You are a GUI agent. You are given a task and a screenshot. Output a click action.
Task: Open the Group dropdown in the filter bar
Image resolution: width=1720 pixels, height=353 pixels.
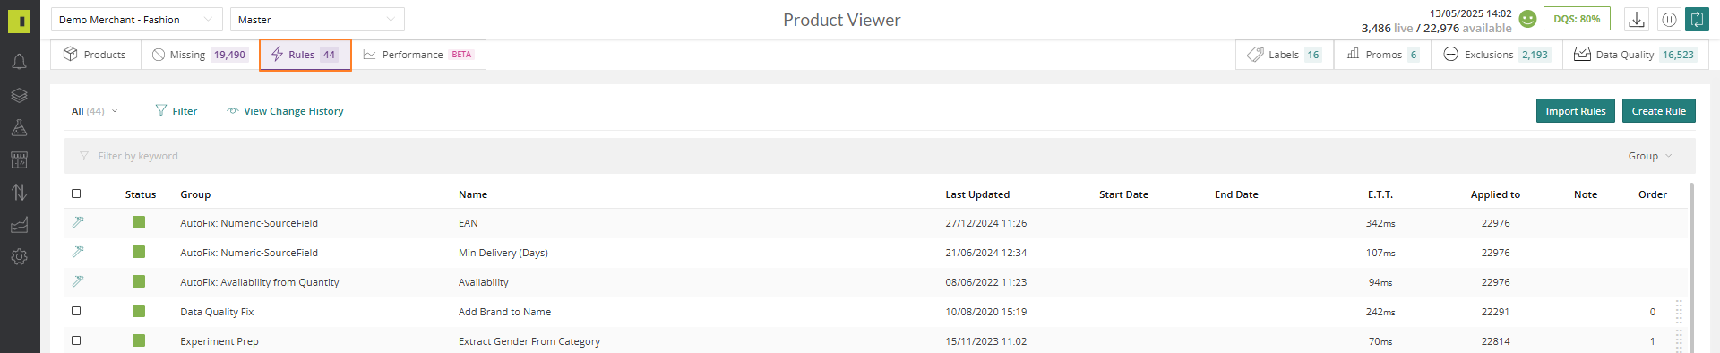(1650, 156)
